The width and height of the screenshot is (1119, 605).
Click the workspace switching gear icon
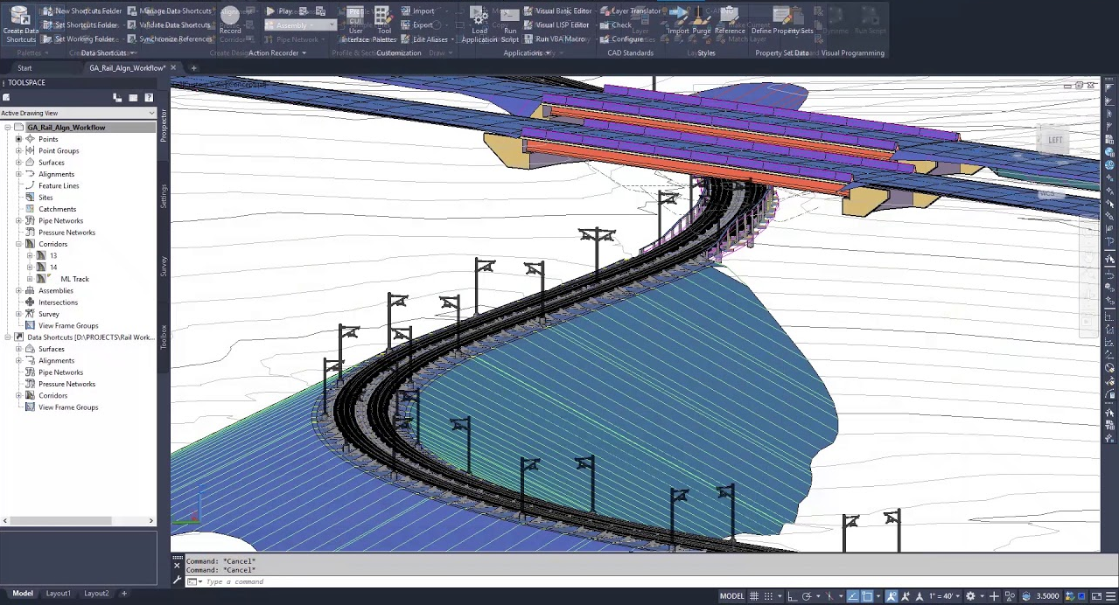pyautogui.click(x=970, y=596)
